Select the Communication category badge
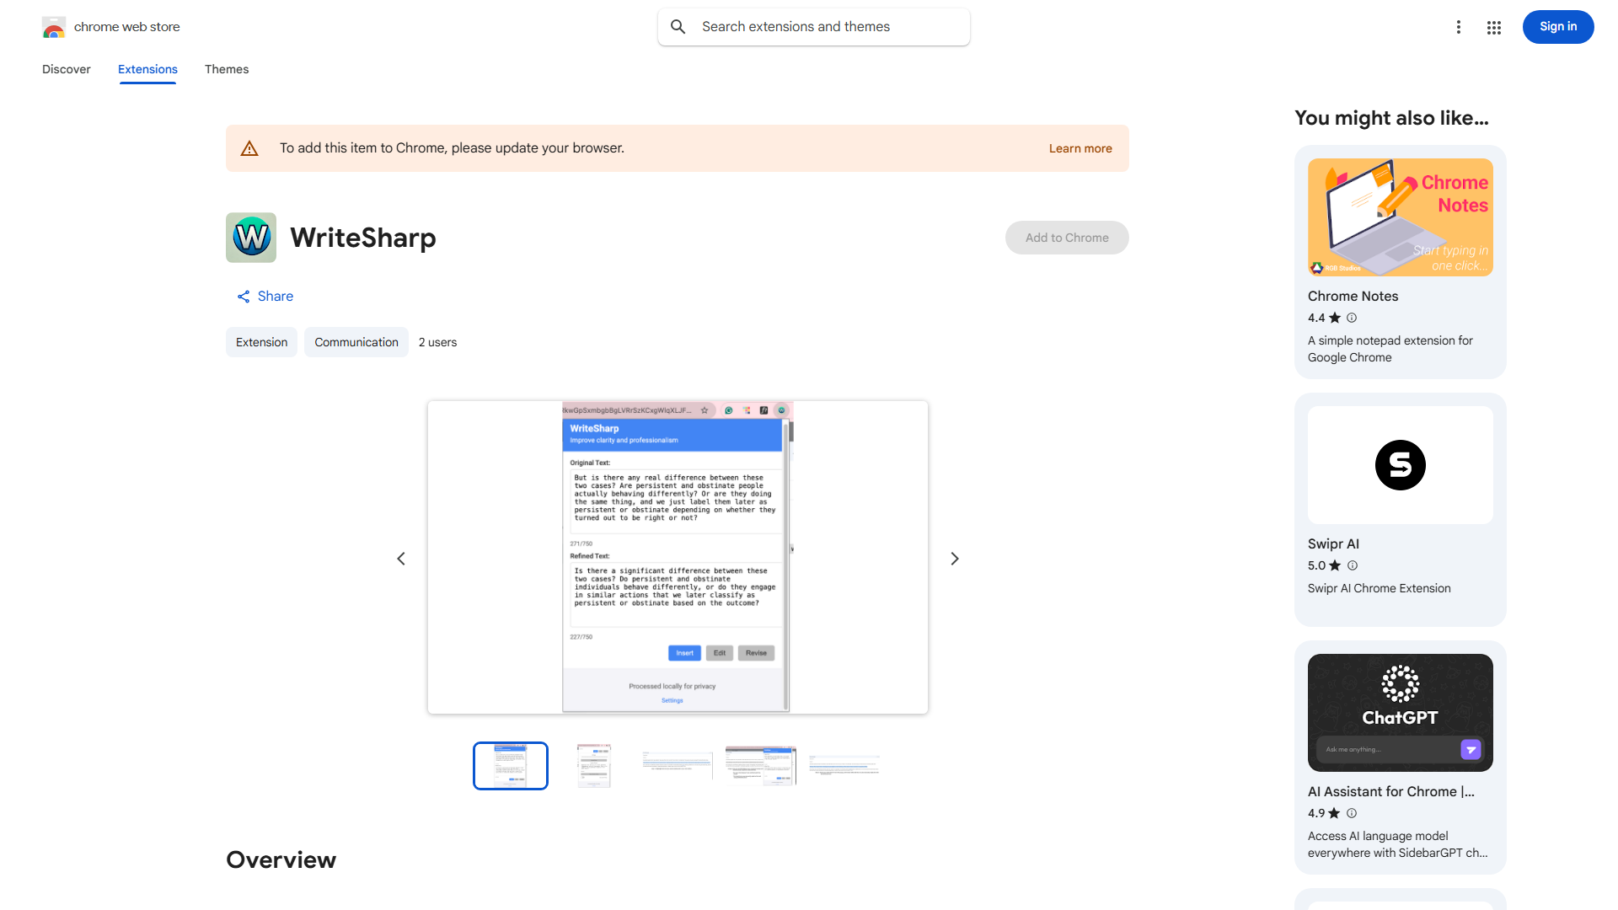Viewport: 1618px width, 910px height. click(x=356, y=342)
